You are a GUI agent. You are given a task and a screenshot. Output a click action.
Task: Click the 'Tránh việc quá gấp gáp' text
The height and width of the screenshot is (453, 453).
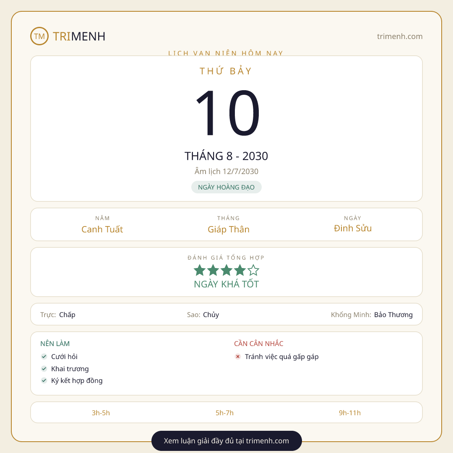point(282,357)
